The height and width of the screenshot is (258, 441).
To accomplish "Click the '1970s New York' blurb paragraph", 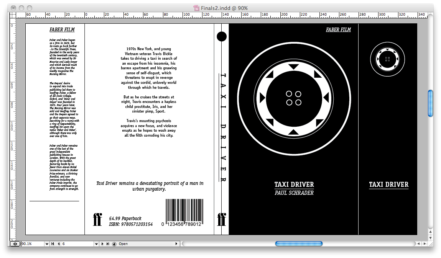I will tap(149, 68).
